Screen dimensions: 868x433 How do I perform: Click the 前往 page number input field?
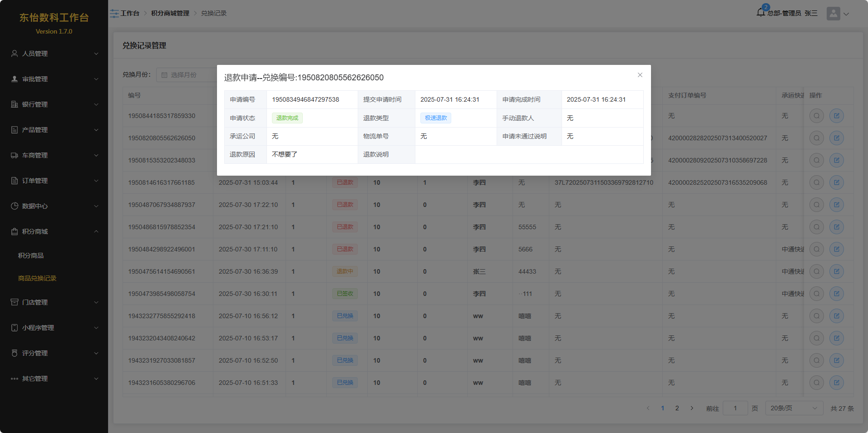pos(735,408)
